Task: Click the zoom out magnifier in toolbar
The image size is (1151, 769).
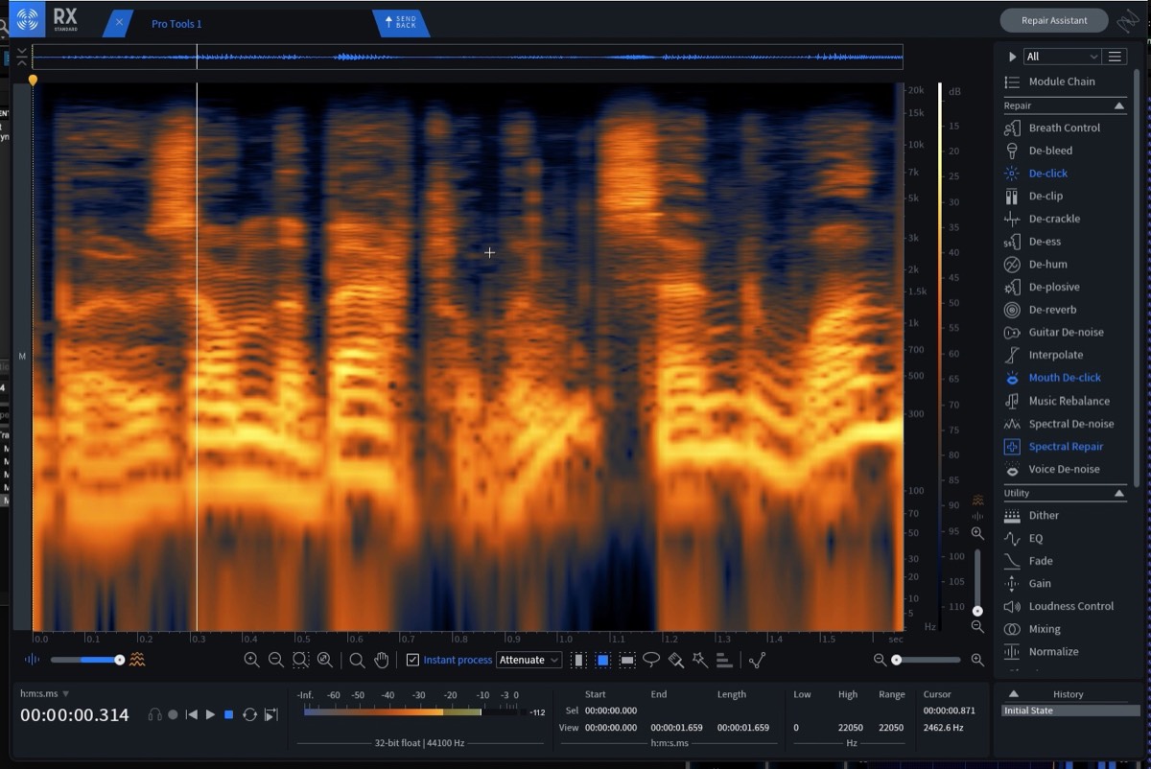Action: tap(275, 660)
